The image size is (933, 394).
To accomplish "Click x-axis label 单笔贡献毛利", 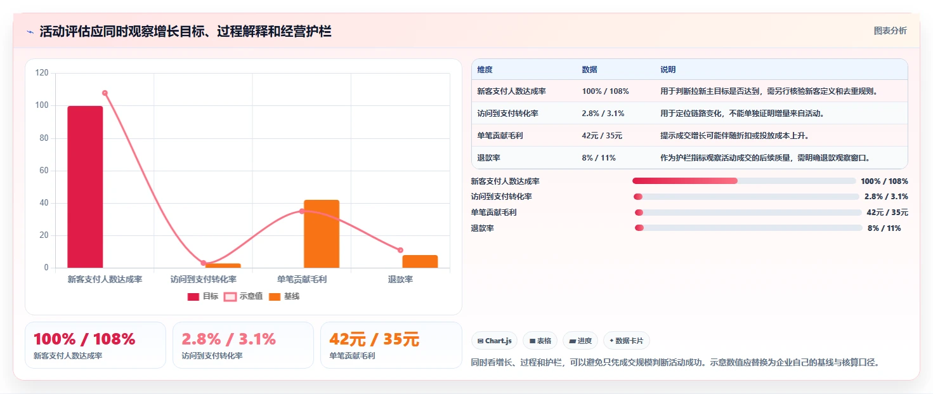I will tap(302, 279).
